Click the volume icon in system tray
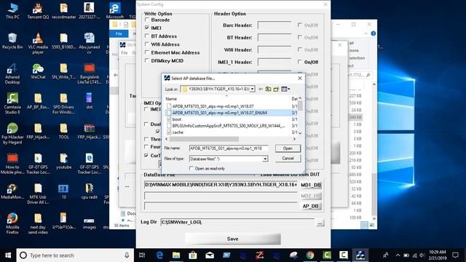This screenshot has width=466, height=262. coord(422,255)
